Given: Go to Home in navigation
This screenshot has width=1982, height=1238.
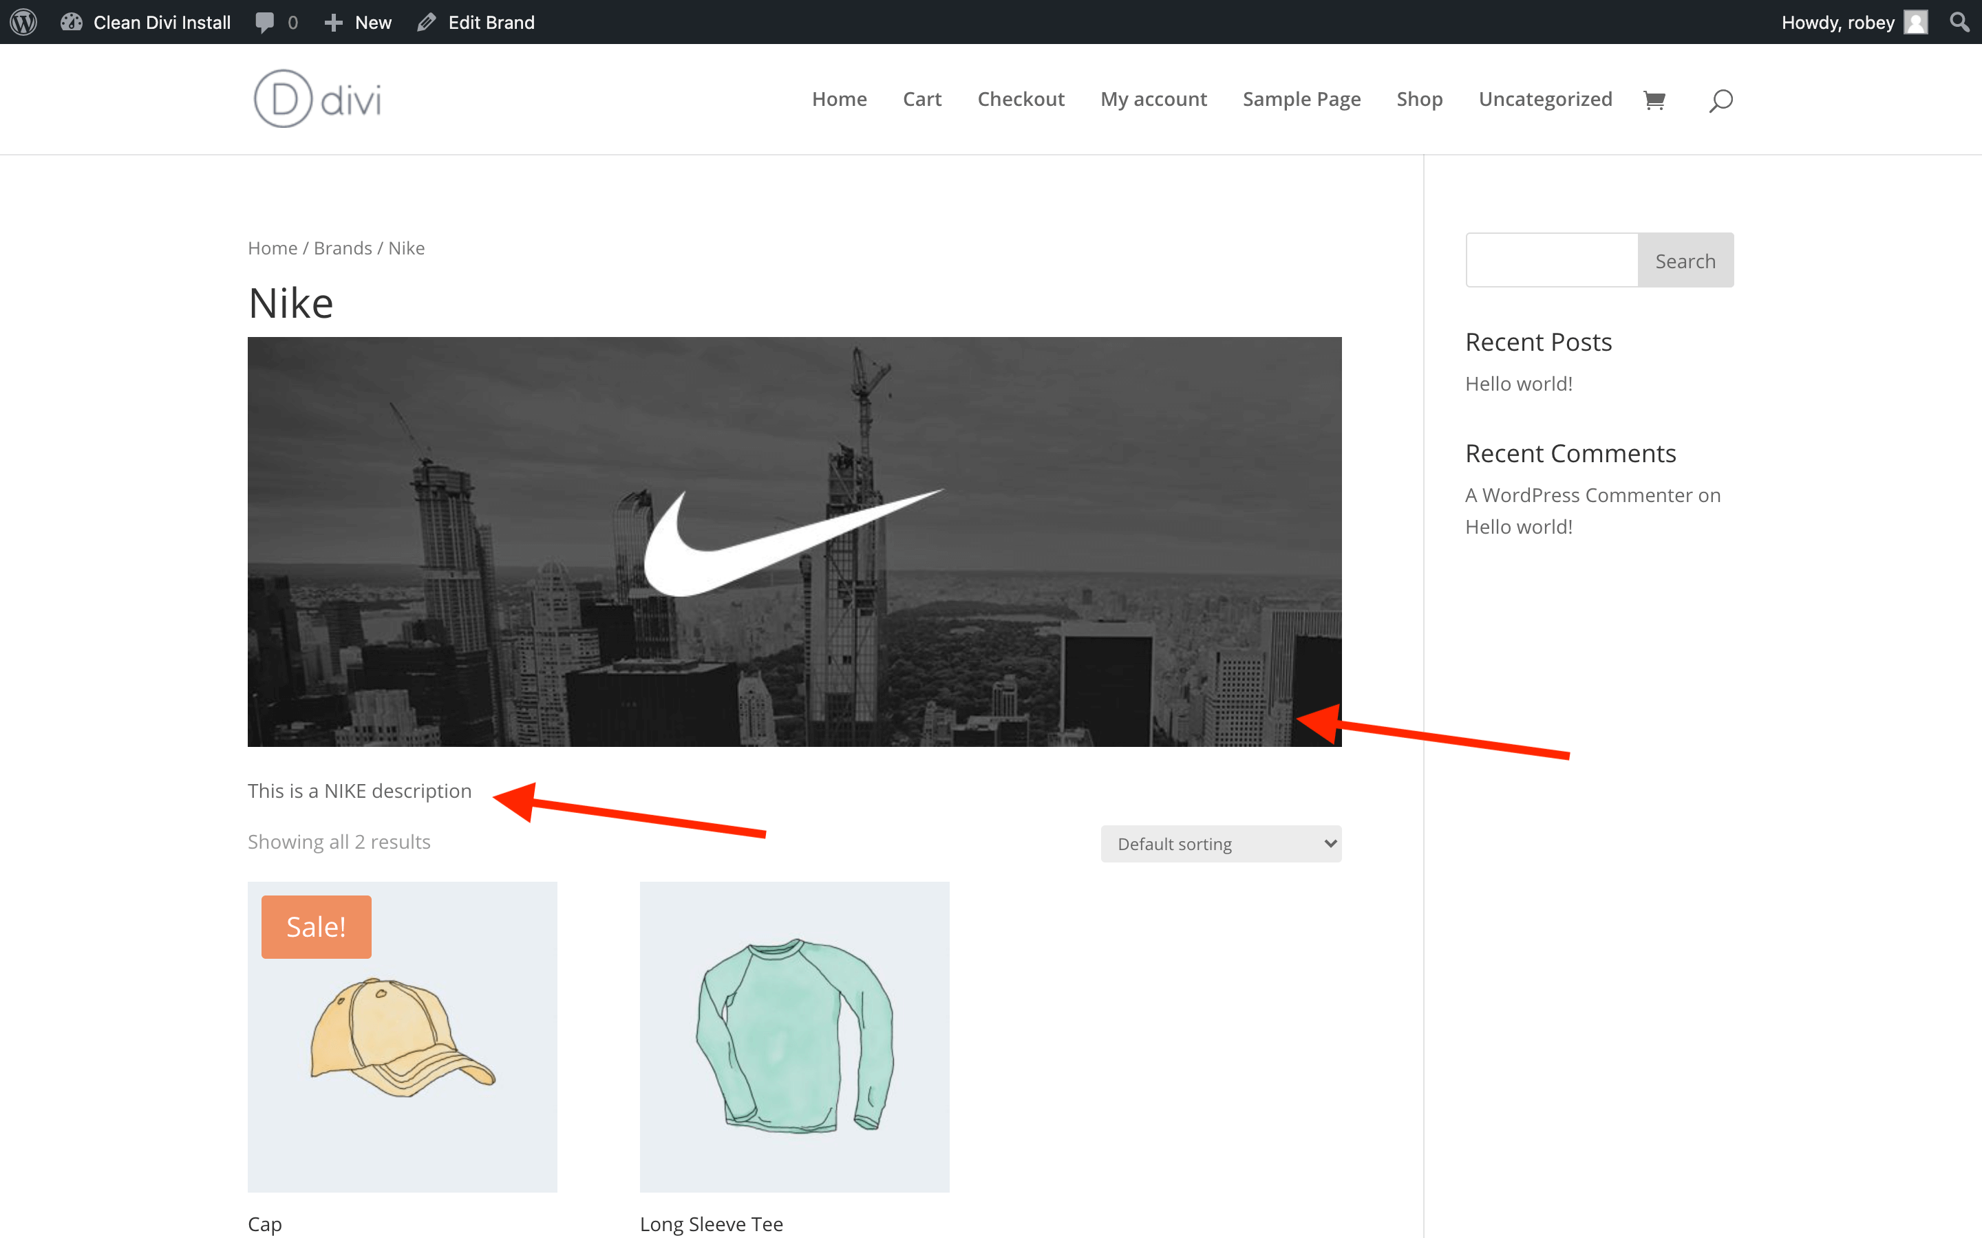Looking at the screenshot, I should [x=840, y=99].
